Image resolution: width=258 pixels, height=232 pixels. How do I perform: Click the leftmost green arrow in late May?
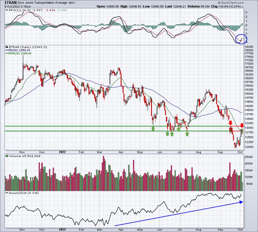[x=153, y=128]
